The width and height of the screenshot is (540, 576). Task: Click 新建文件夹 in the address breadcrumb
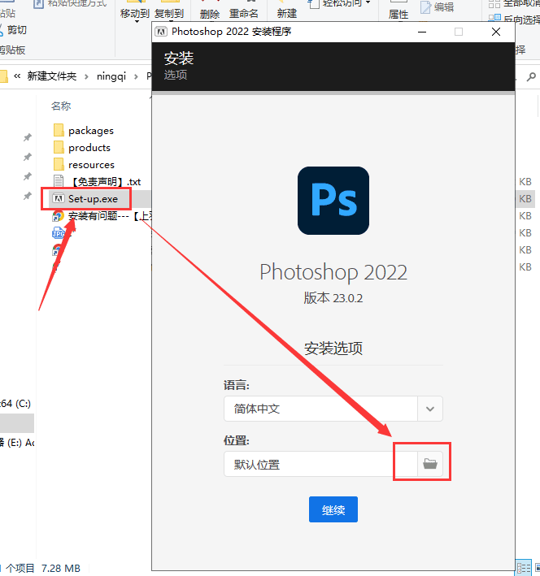51,76
